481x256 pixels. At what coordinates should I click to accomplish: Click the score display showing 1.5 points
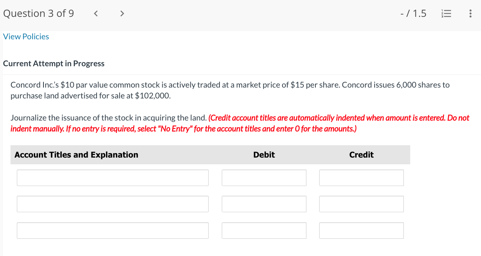tap(412, 13)
